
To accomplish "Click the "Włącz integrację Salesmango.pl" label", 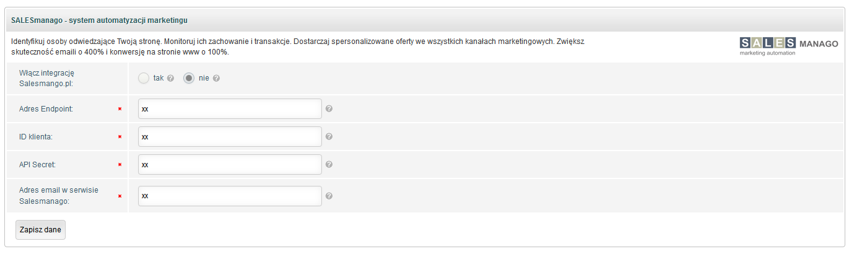I will [x=46, y=78].
